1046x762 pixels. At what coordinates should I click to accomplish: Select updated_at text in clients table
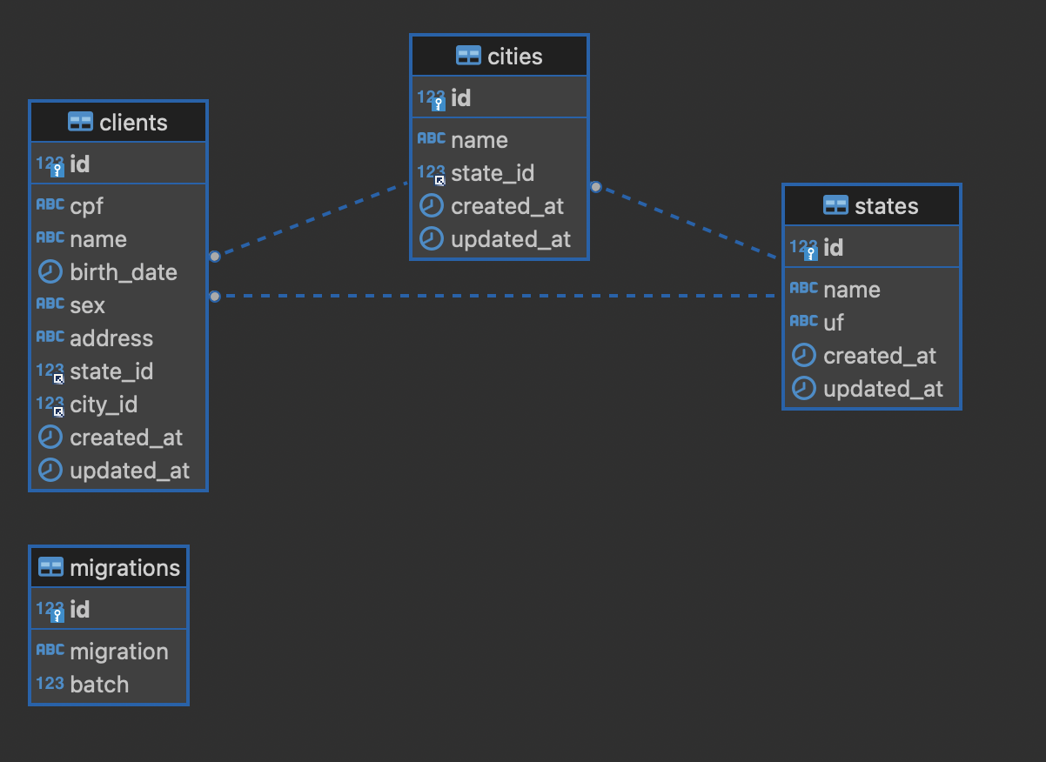point(130,471)
